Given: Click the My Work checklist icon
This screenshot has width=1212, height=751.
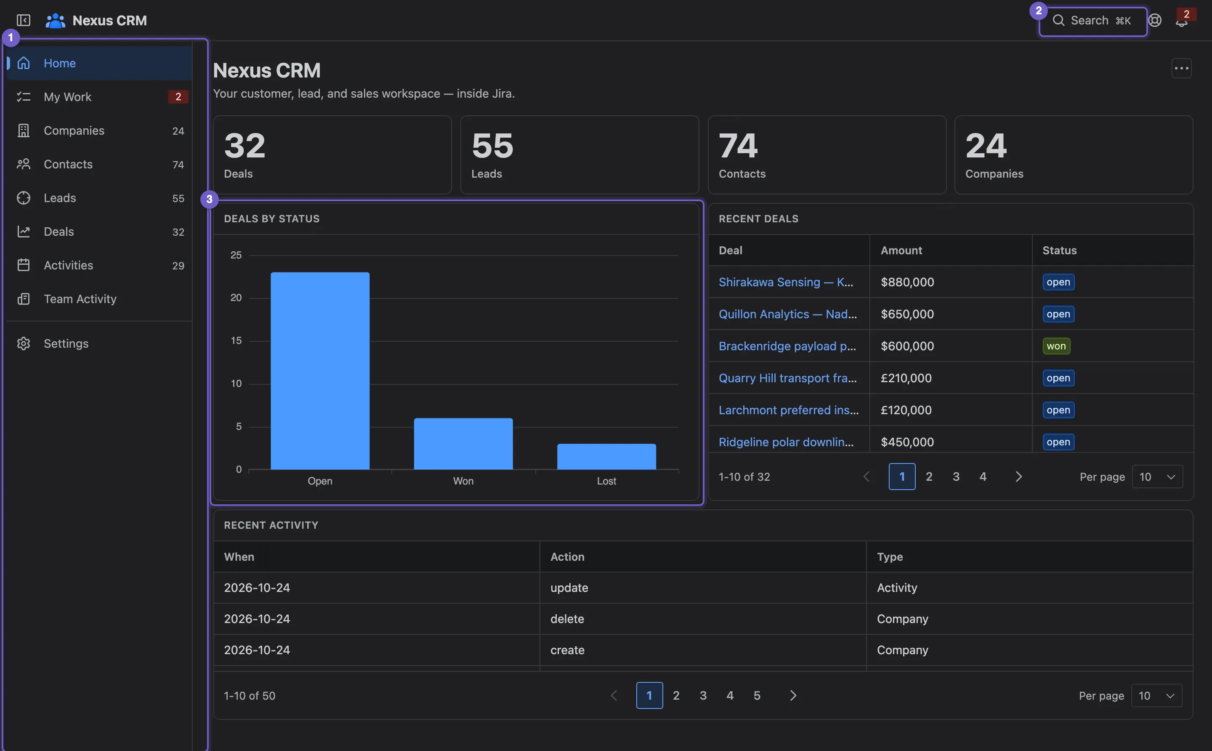Looking at the screenshot, I should pyautogui.click(x=23, y=97).
